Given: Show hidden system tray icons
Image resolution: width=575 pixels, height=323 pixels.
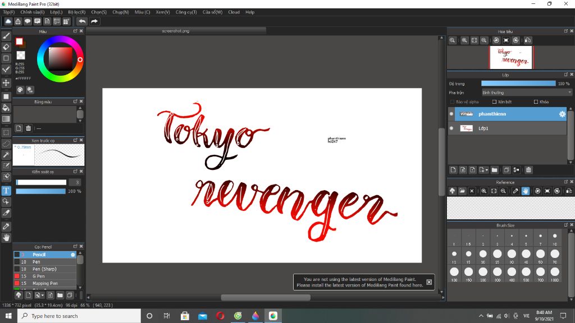Looking at the screenshot, I should pyautogui.click(x=481, y=316).
